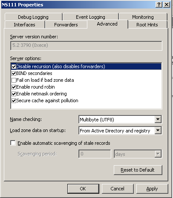Uncheck Enable netmask ordering
173x198 pixels.
click(14, 94)
